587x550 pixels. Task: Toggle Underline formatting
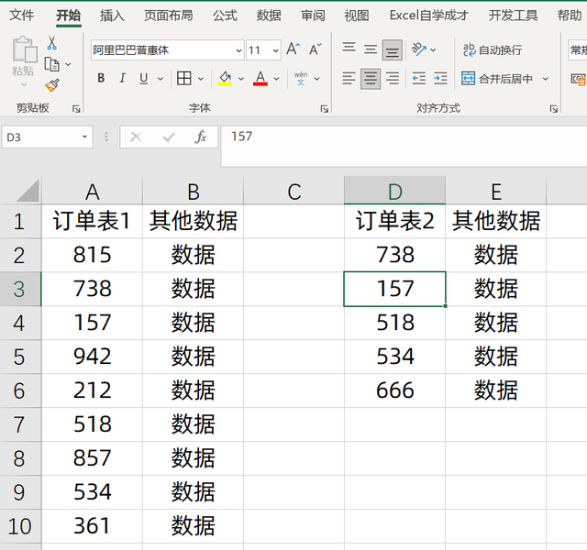click(143, 79)
